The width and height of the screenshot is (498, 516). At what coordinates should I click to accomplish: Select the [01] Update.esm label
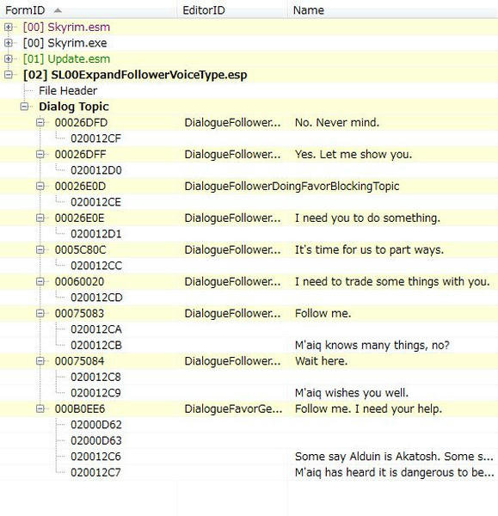click(66, 58)
